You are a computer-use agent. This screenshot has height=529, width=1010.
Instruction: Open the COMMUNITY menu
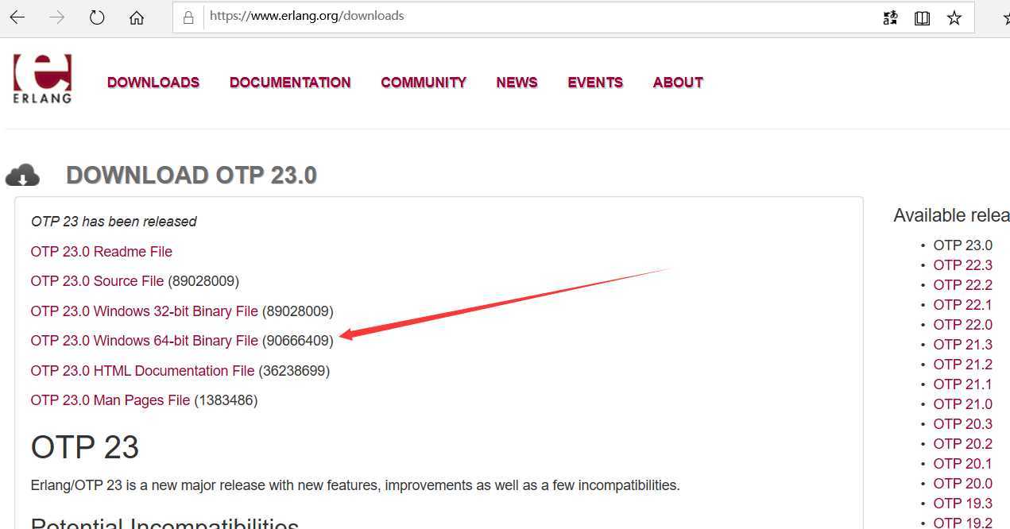click(x=424, y=83)
